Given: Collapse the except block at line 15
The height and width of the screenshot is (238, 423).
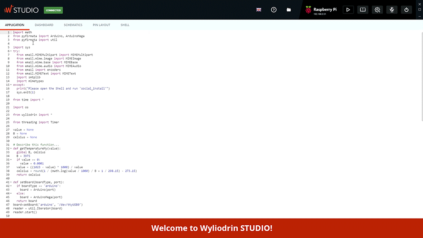Looking at the screenshot, I should click(x=11, y=85).
